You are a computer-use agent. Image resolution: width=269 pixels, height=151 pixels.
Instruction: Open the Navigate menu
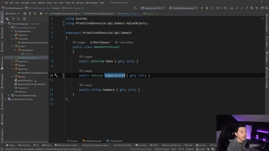pos(25,3)
